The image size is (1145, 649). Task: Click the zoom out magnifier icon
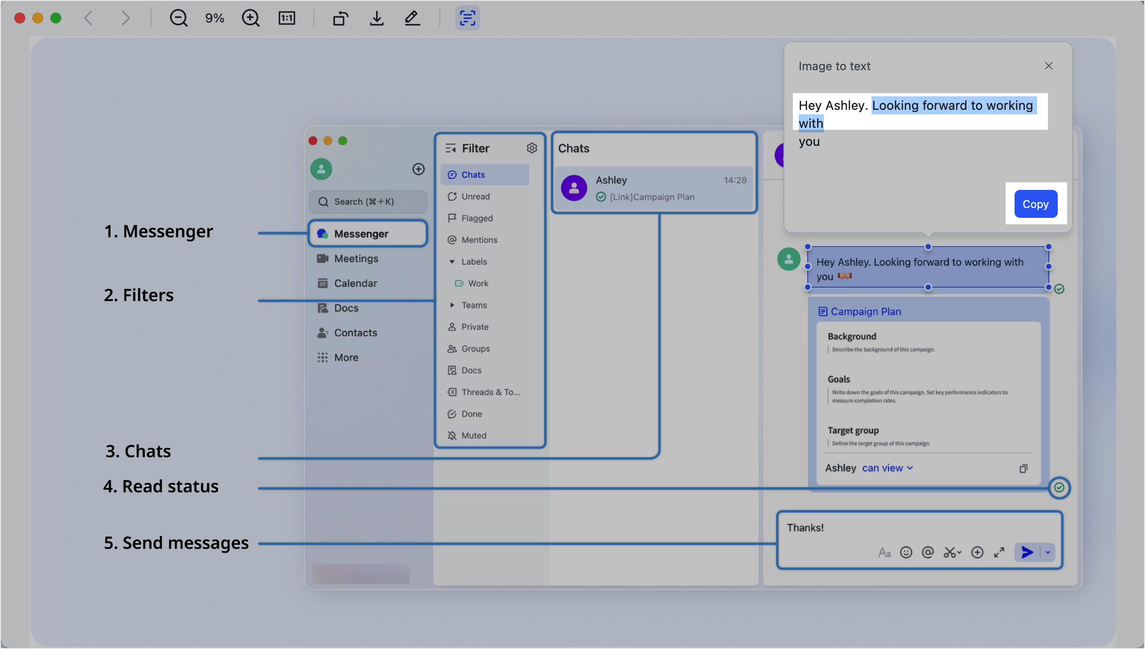[179, 18]
